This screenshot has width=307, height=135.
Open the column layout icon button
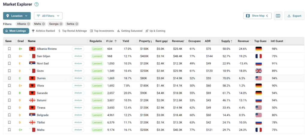coord(278,16)
